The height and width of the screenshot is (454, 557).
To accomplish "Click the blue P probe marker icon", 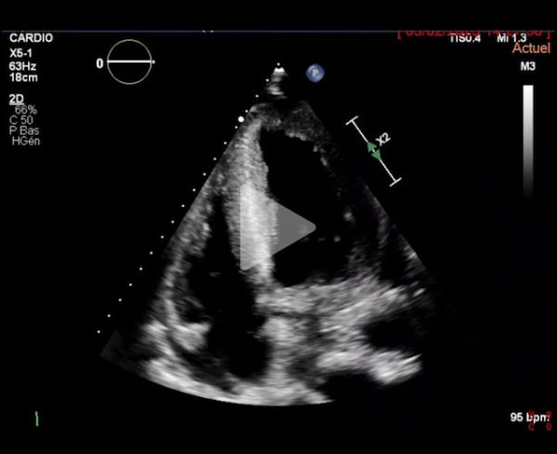I will [315, 72].
